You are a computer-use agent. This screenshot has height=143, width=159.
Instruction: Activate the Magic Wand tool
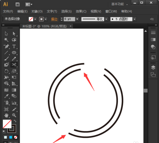tap(6, 40)
